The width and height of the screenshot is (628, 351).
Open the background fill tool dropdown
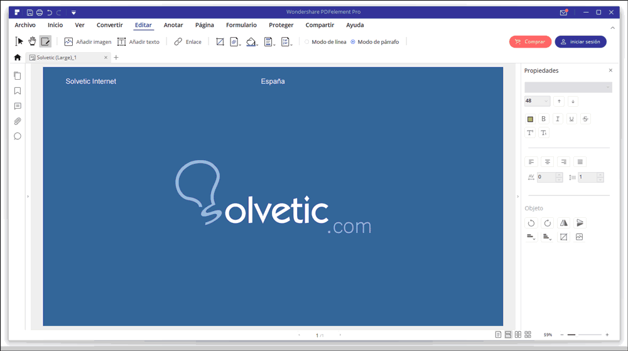click(252, 41)
